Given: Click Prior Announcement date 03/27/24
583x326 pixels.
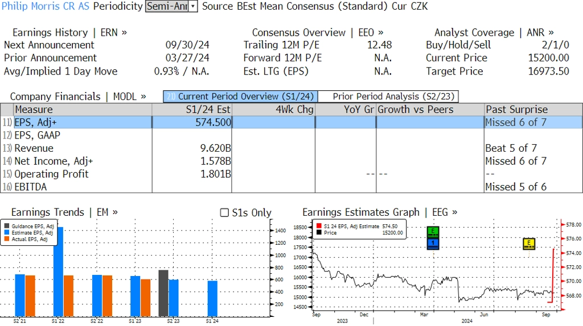Looking at the screenshot, I should (x=187, y=58).
